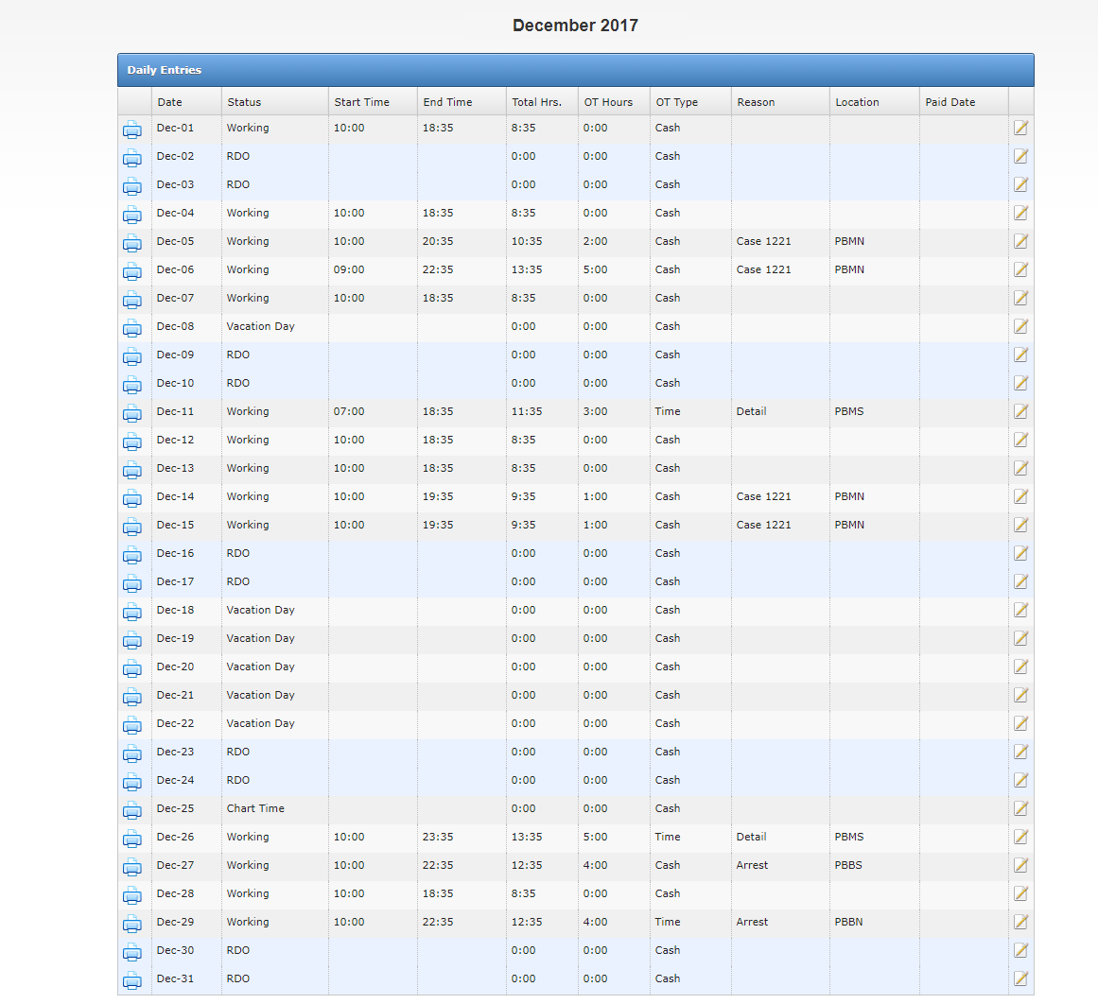Click the OT Hours column header
The image size is (1098, 1004).
point(608,102)
